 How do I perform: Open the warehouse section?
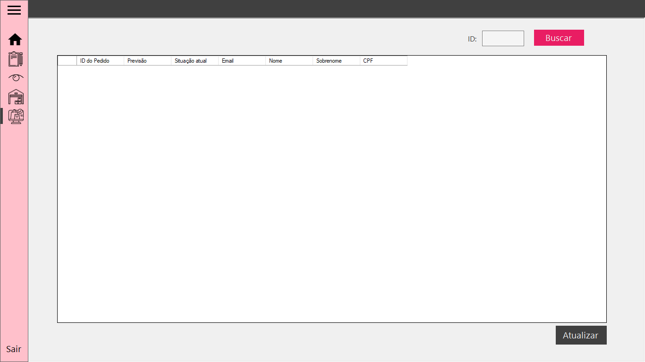[x=15, y=96]
